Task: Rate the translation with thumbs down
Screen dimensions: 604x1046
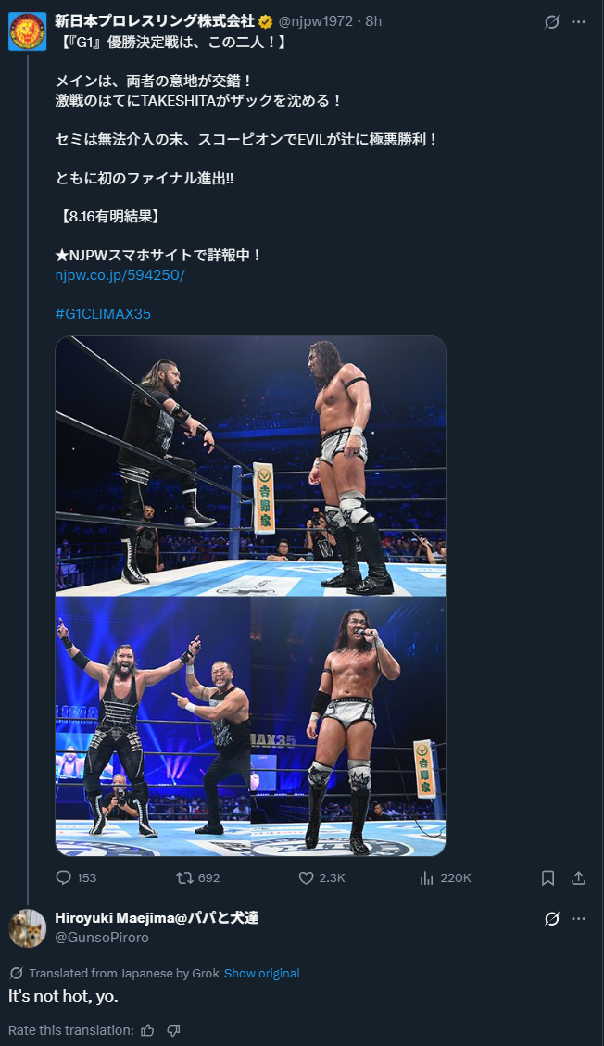Action: pyautogui.click(x=173, y=1030)
